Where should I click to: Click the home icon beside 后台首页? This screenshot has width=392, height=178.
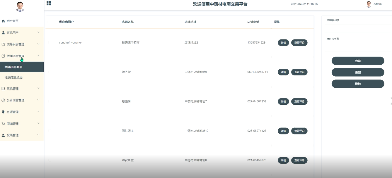pyautogui.click(x=3, y=21)
